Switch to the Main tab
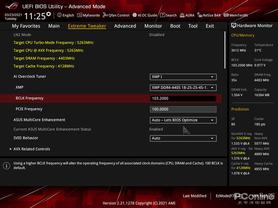Image resolution: width=278 pixels, height=208 pixels. point(54,26)
